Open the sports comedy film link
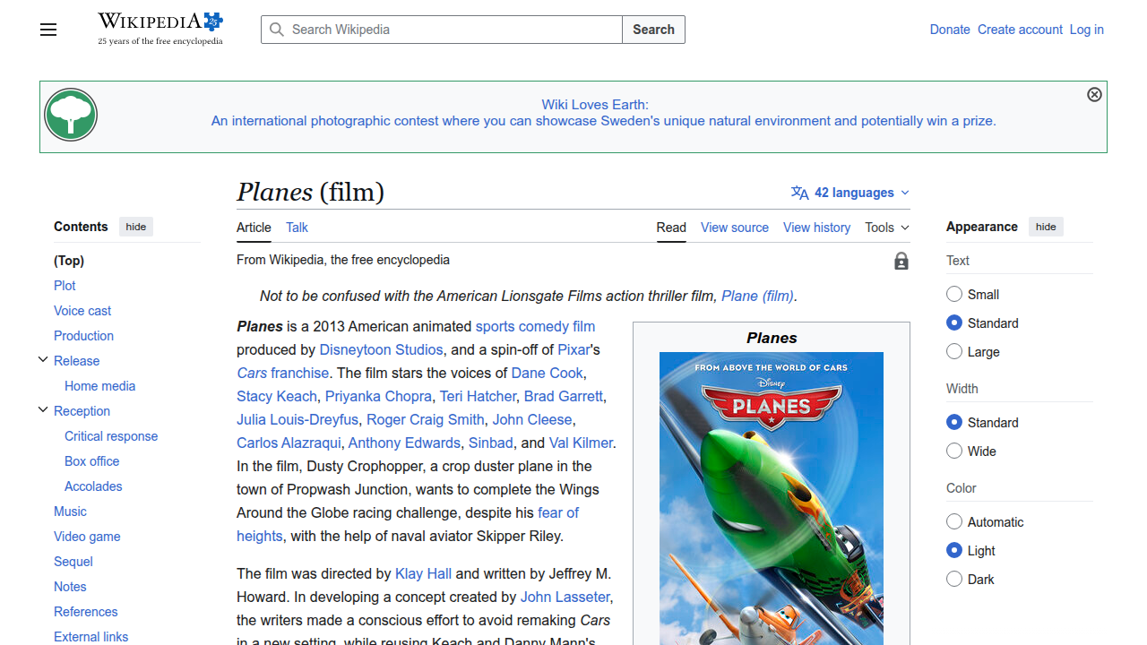The image size is (1147, 645). click(535, 326)
